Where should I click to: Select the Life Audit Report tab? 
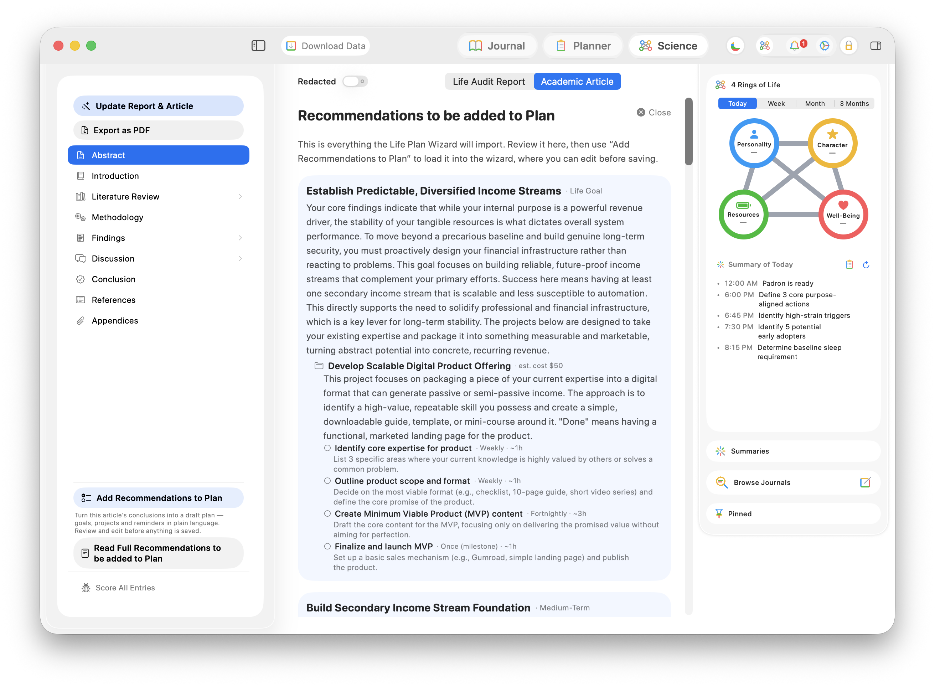coord(489,82)
